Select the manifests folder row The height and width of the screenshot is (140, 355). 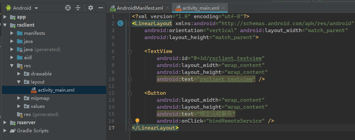(x=54, y=33)
